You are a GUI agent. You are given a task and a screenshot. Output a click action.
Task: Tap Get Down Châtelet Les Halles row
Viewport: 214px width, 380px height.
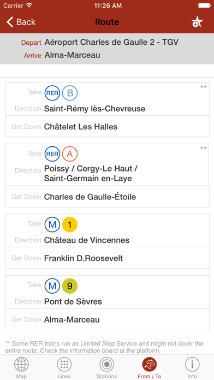point(108,126)
